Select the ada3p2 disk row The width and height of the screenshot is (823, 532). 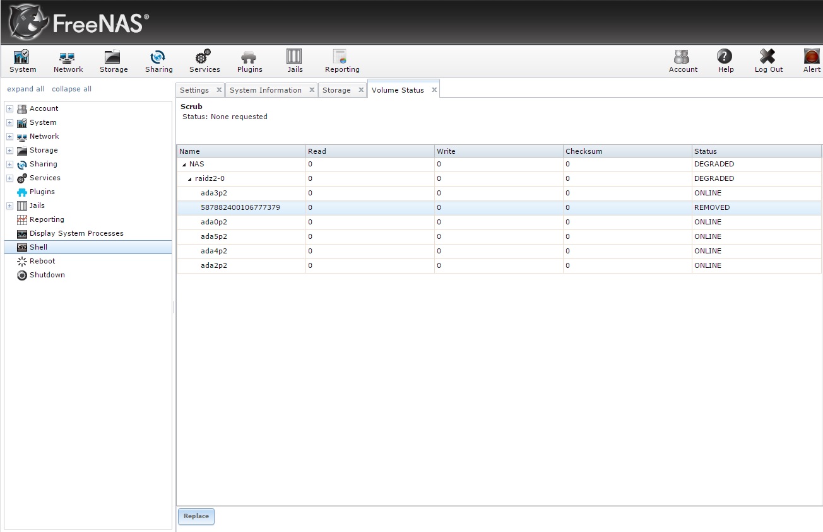coord(499,194)
